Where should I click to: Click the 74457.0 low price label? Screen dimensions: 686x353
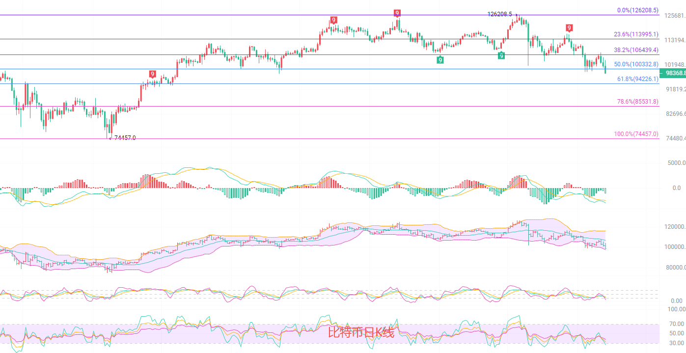point(125,138)
